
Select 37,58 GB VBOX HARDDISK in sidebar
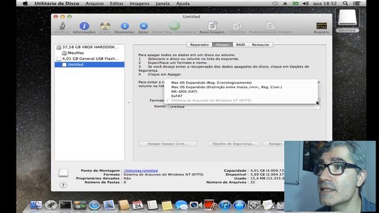pos(89,47)
